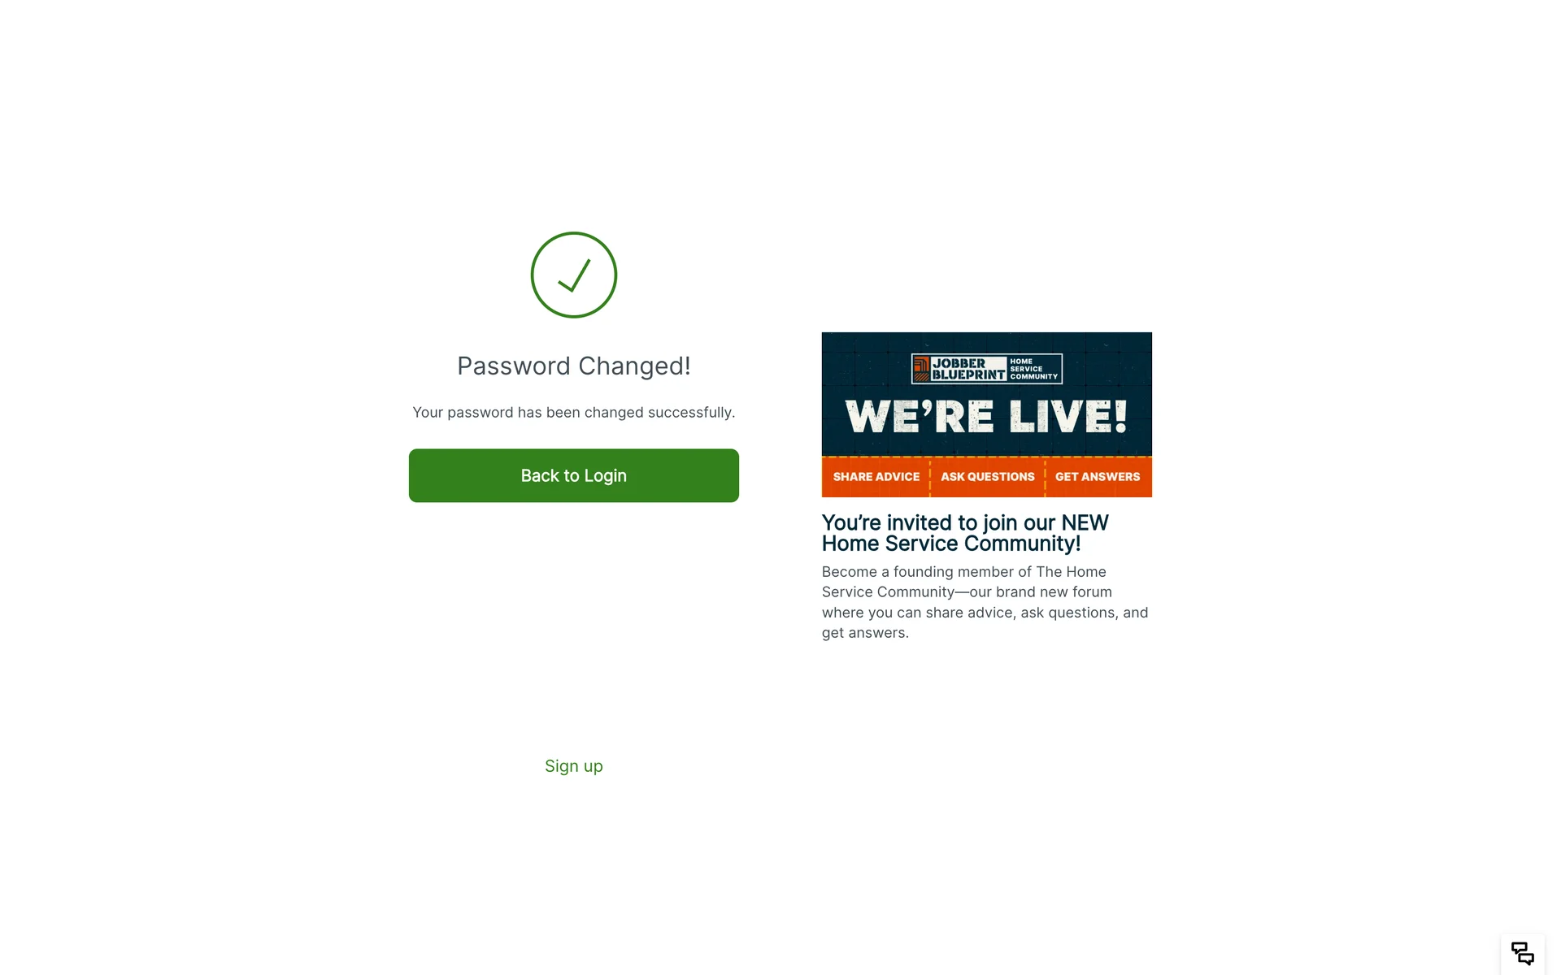Select ASK QUESTIONS in the orange strip
Screen dimensions: 1561x975
pos(987,477)
